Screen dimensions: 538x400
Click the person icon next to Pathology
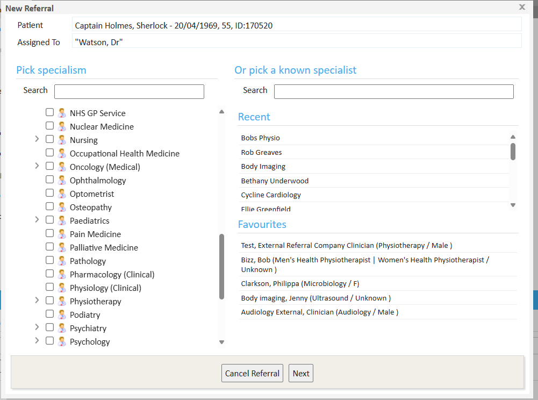[x=62, y=261]
